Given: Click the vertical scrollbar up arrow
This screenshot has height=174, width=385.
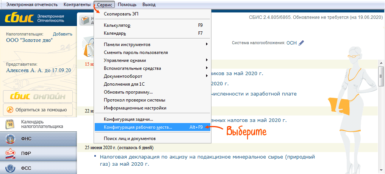Looking at the screenshot, I should point(382,64).
